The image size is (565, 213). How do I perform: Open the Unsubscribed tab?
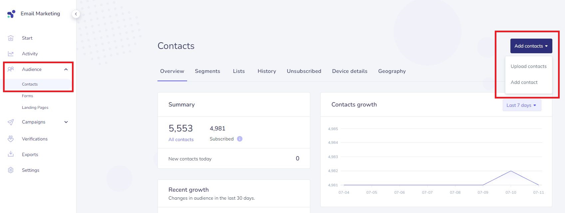tap(304, 71)
